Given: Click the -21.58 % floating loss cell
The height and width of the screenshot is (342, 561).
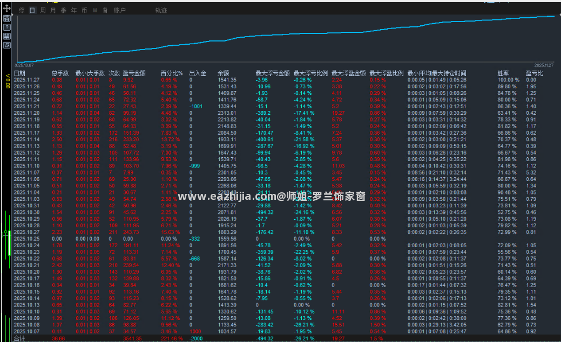Looking at the screenshot, I should 304,139.
